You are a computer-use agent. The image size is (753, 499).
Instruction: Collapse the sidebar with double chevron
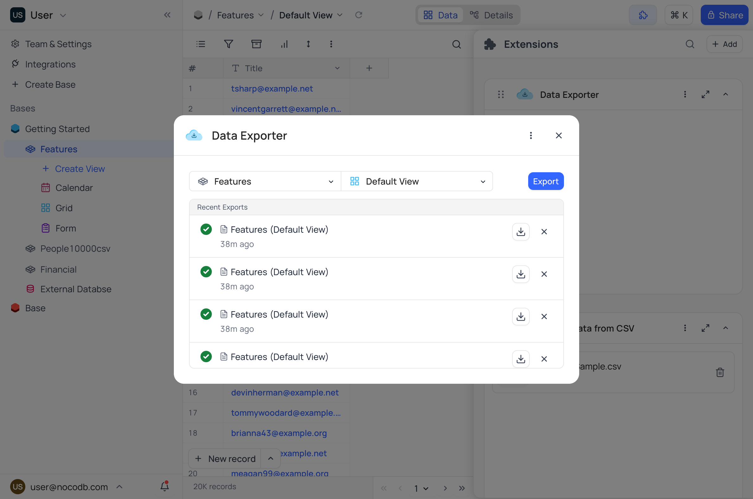pyautogui.click(x=168, y=15)
